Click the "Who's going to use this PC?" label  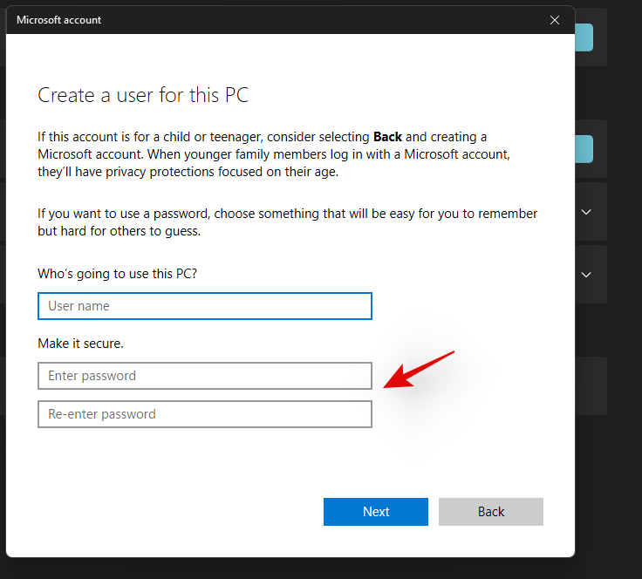pos(118,274)
